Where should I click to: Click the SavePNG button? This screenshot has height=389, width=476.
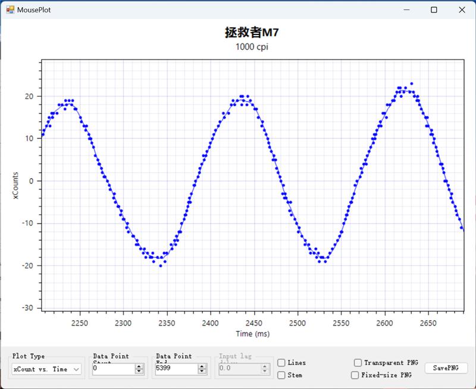[x=446, y=368]
